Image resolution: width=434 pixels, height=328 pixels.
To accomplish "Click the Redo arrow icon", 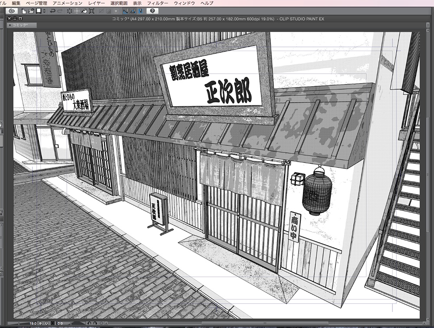I will pos(60,11).
